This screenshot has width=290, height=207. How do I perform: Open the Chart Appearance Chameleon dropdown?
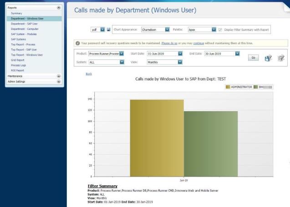(167, 30)
